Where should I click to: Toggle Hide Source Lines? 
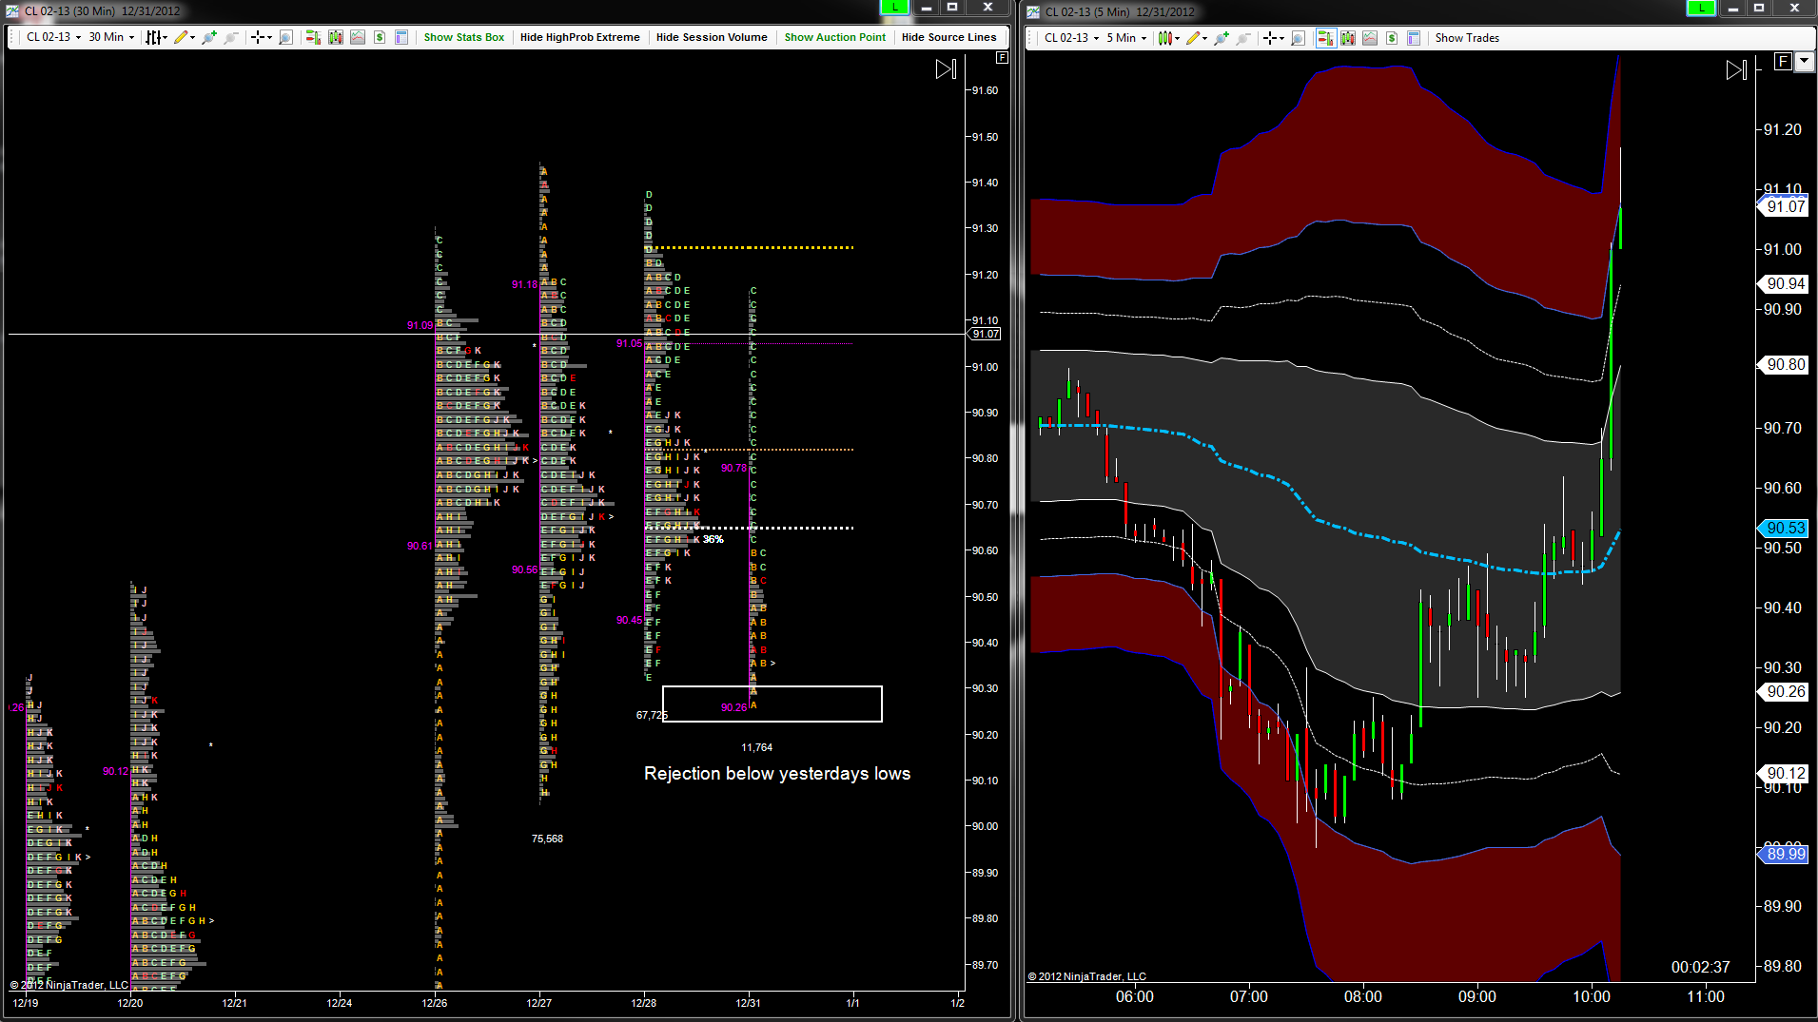tap(949, 37)
